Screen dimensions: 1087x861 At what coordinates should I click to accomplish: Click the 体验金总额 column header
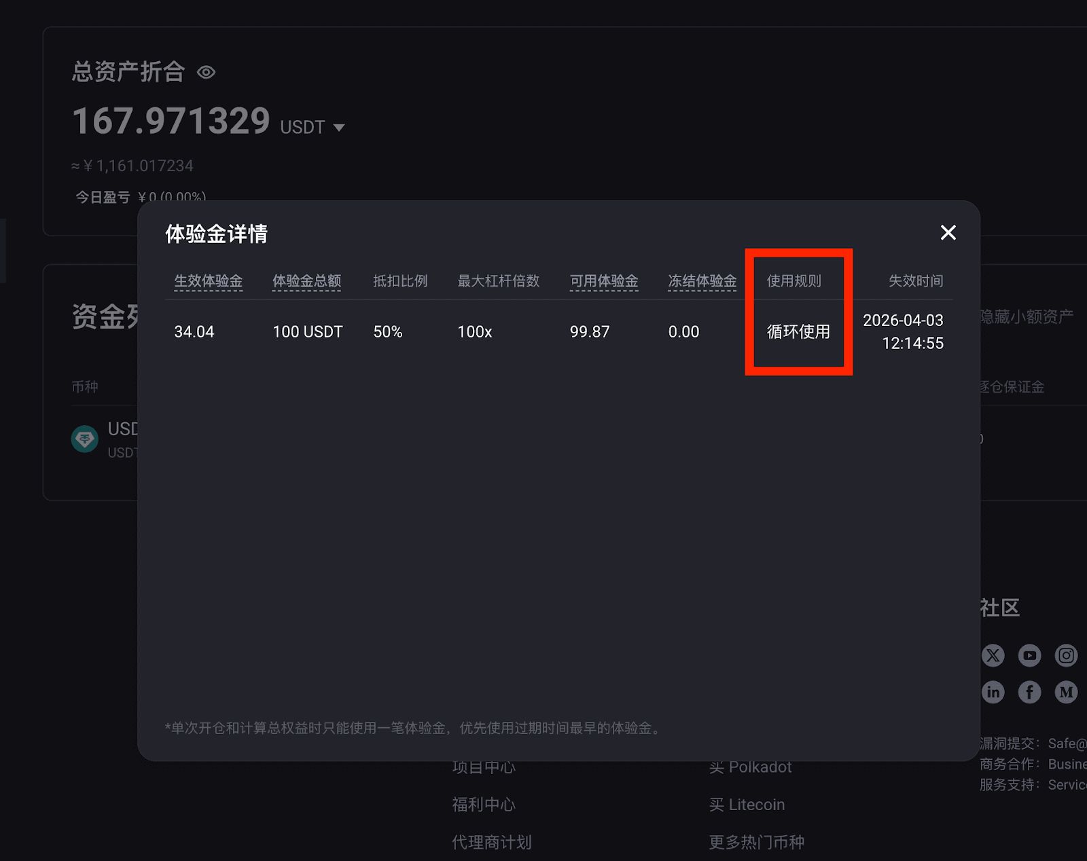tap(306, 281)
